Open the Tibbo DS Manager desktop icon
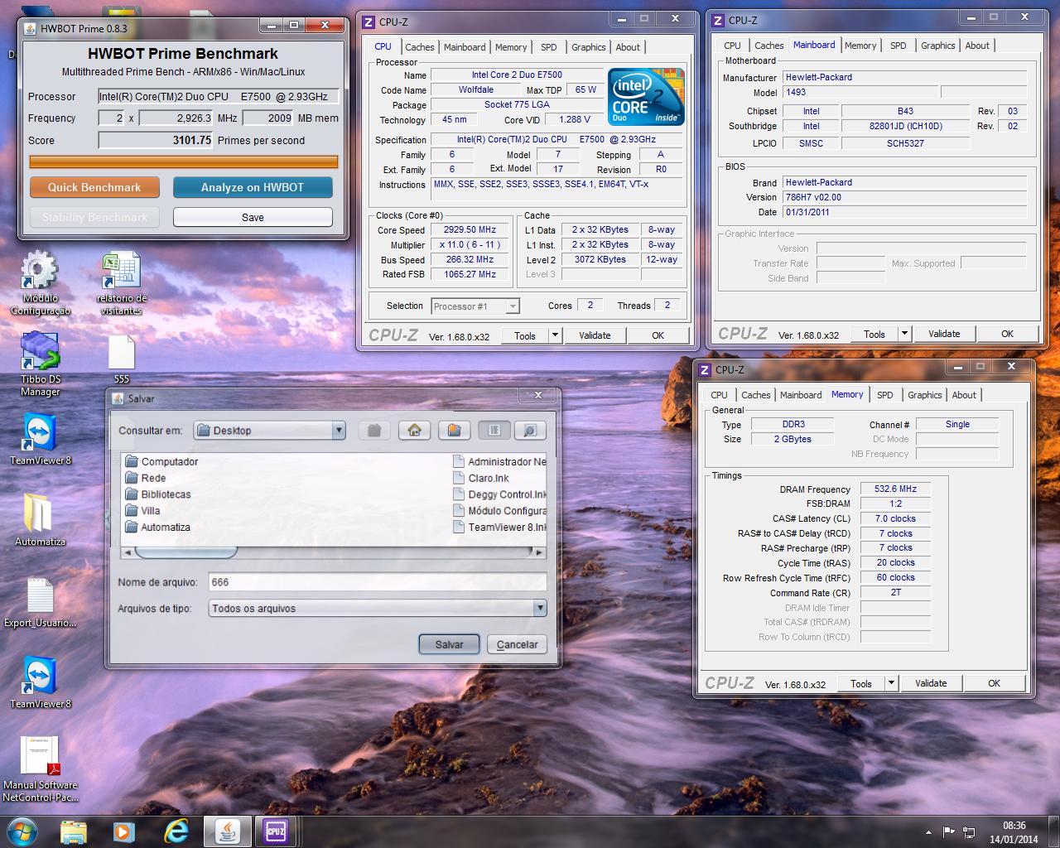Image resolution: width=1060 pixels, height=848 pixels. point(40,364)
